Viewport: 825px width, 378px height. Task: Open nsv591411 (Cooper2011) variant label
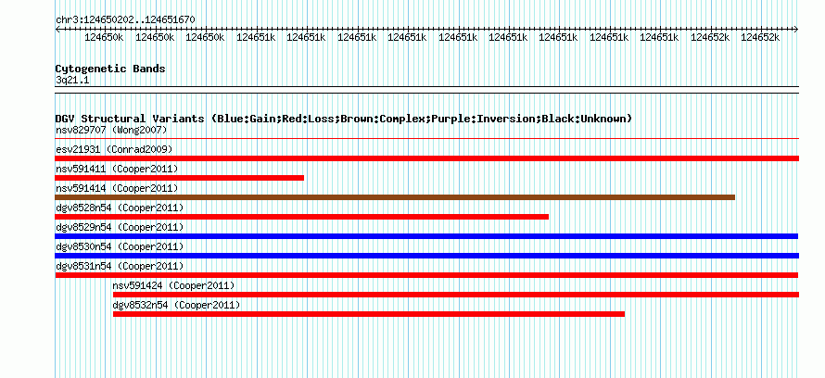pos(117,169)
